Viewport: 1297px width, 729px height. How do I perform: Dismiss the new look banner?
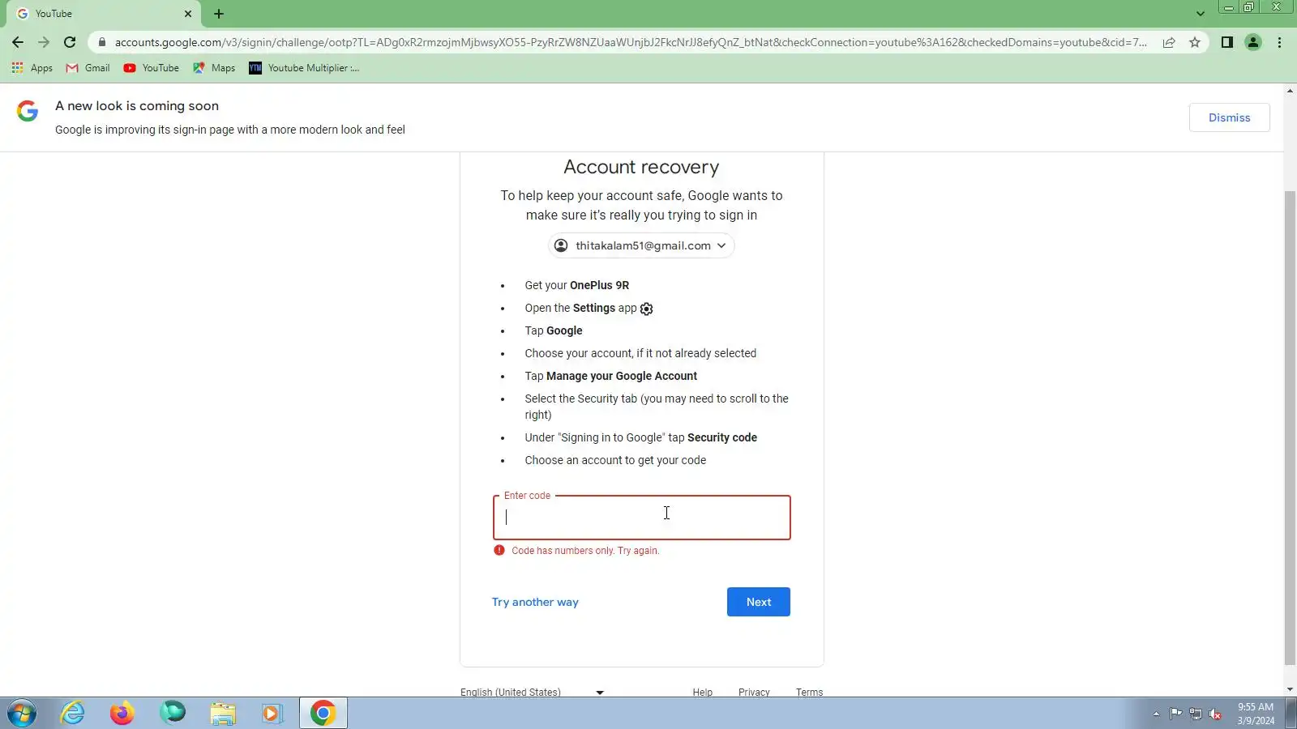[x=1229, y=117]
